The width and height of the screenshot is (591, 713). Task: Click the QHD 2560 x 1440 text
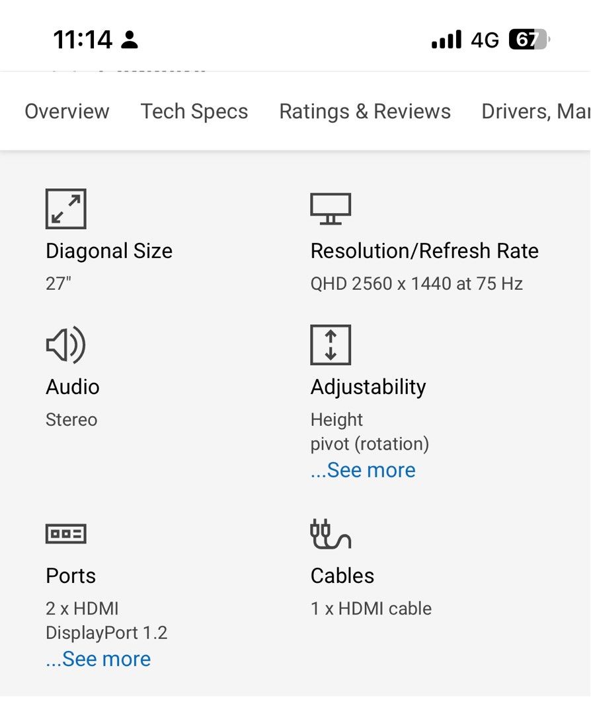[x=416, y=284]
